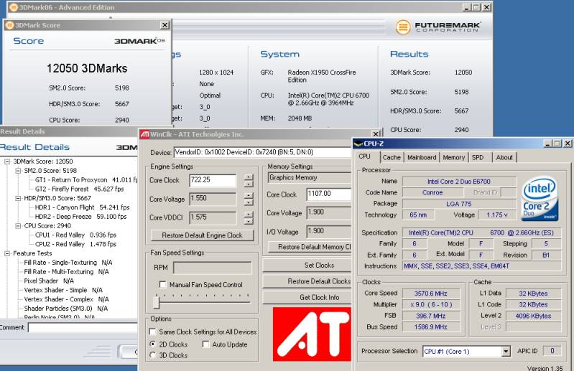Select the 3D Clocks radio button
The image size is (574, 371).
152,355
